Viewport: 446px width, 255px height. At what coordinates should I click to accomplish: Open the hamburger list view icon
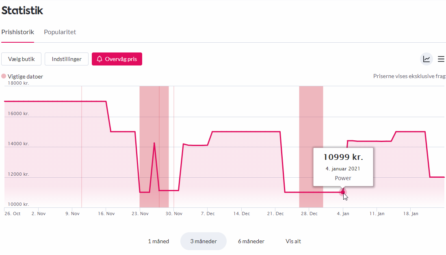[441, 59]
